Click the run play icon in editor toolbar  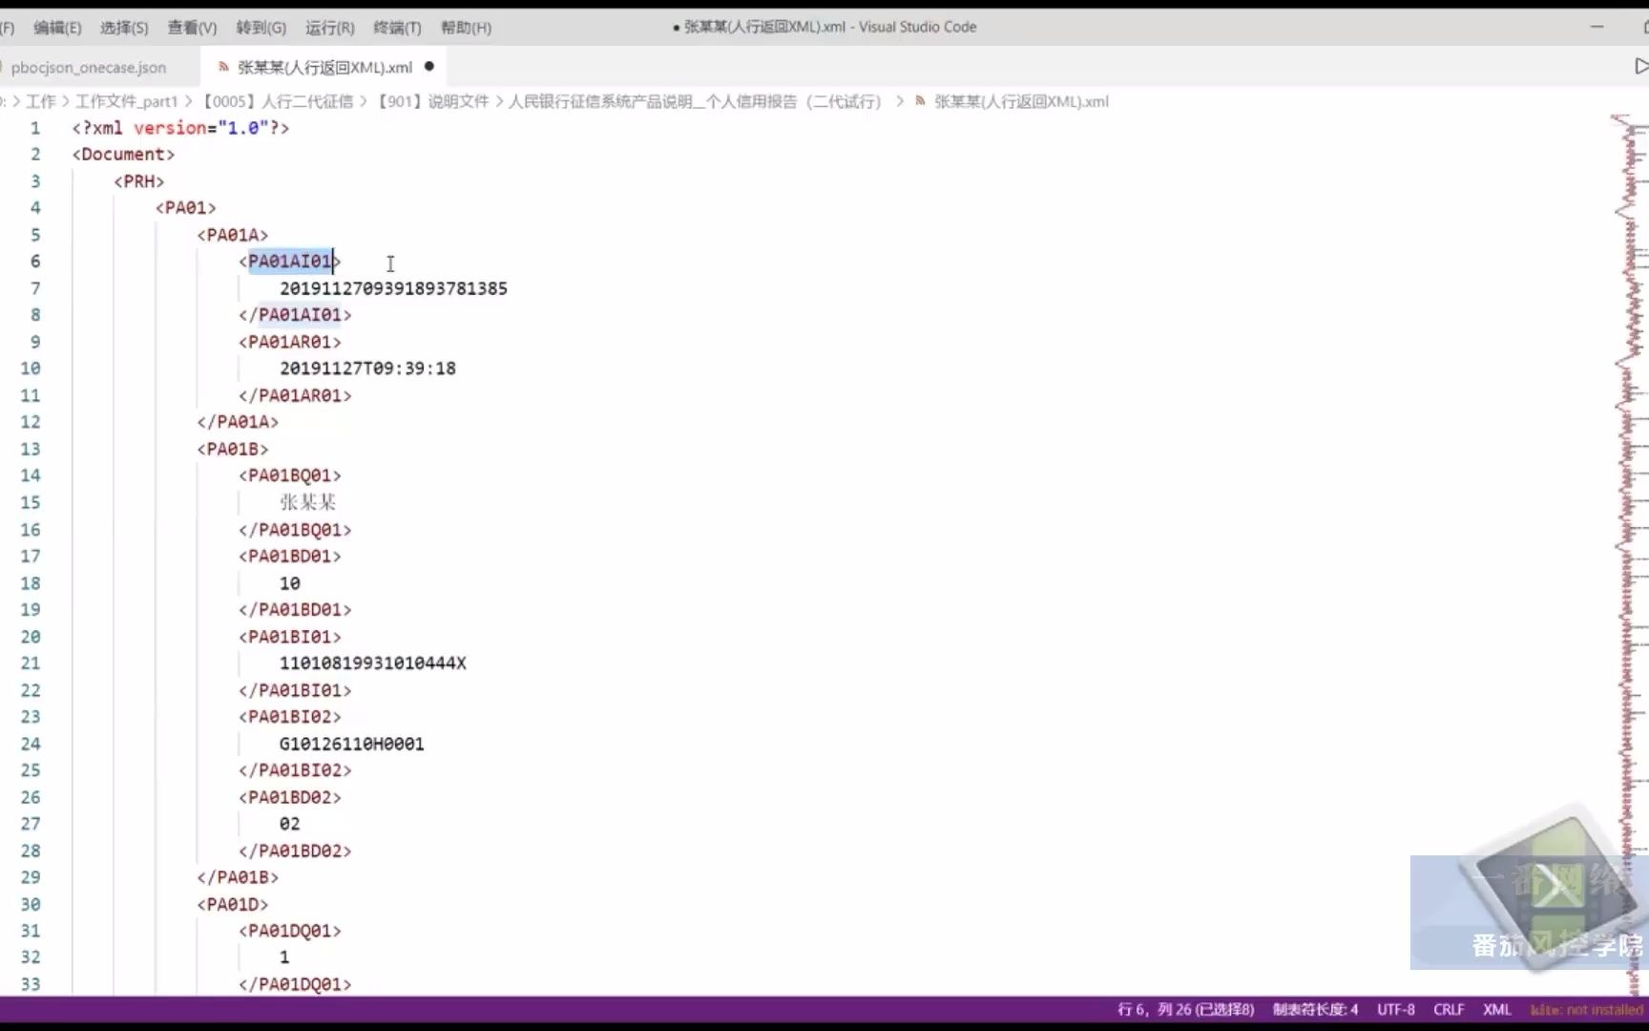tap(1641, 66)
